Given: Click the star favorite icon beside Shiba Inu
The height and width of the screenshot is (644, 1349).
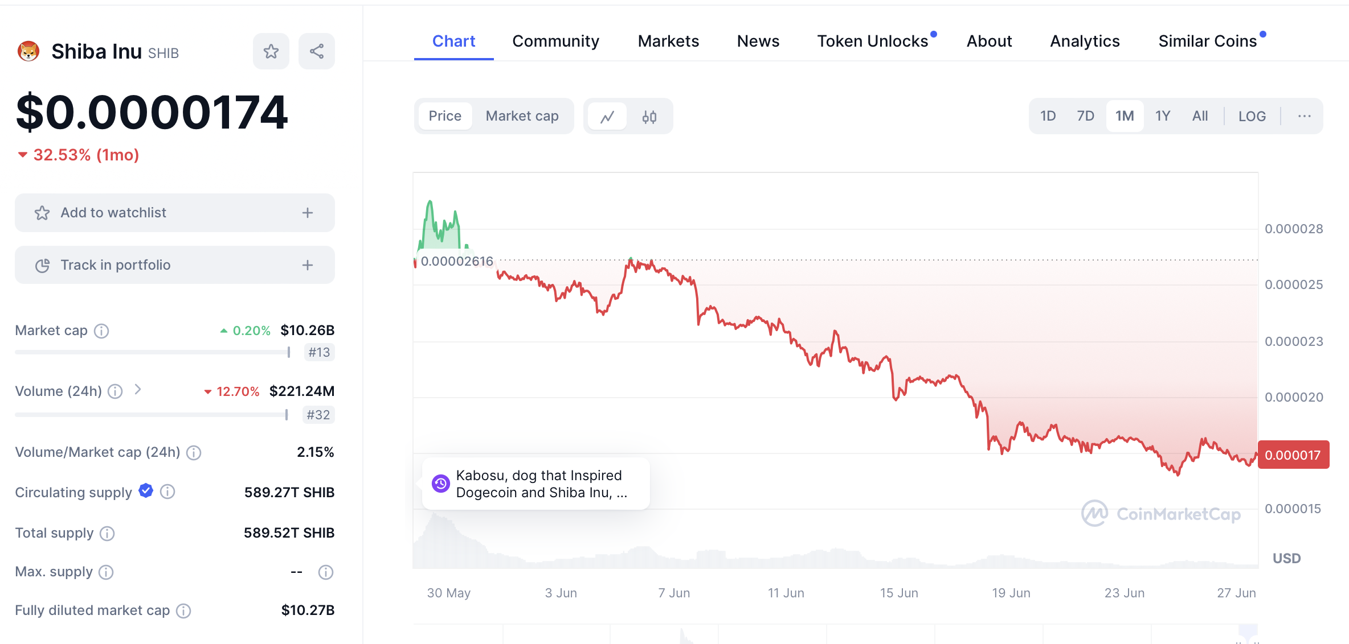Looking at the screenshot, I should (271, 52).
